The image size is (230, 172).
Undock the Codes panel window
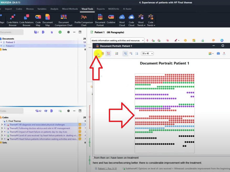[x=80, y=111]
